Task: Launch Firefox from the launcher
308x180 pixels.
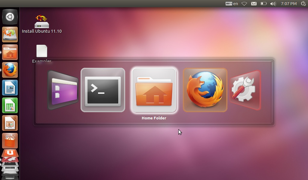Action: coord(10,70)
